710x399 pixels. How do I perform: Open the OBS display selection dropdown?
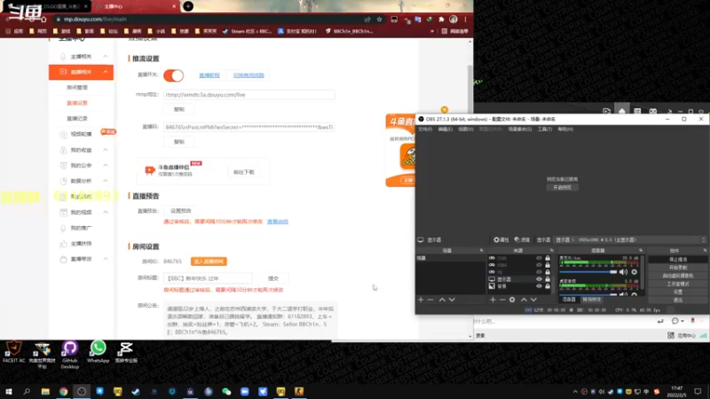coord(630,239)
